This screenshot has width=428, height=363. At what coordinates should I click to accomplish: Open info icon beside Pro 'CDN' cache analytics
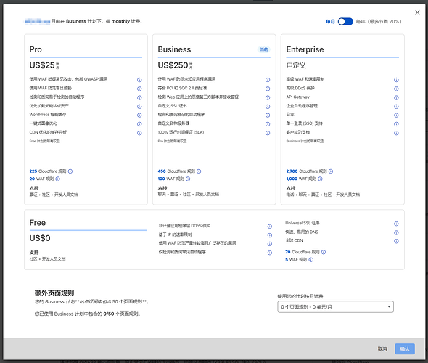(139, 133)
